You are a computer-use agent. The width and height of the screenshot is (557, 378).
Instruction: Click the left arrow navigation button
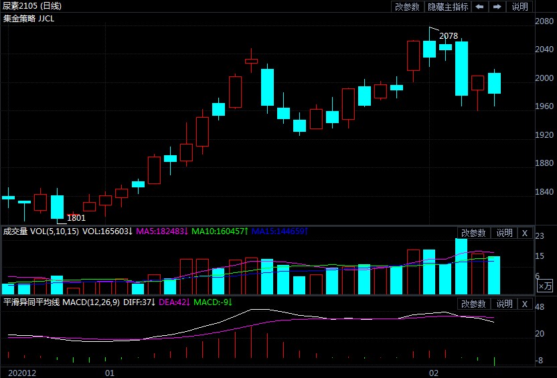click(x=479, y=7)
